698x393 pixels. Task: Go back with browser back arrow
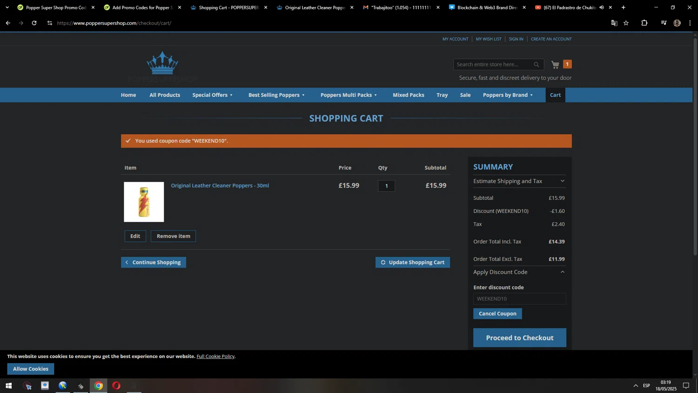pos(8,23)
